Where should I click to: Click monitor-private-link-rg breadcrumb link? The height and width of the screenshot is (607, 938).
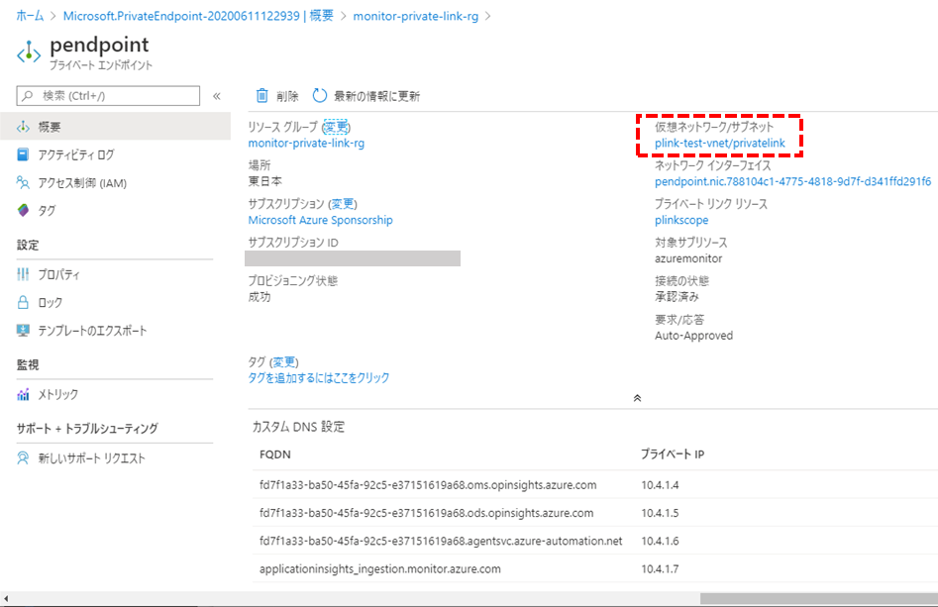(x=416, y=16)
